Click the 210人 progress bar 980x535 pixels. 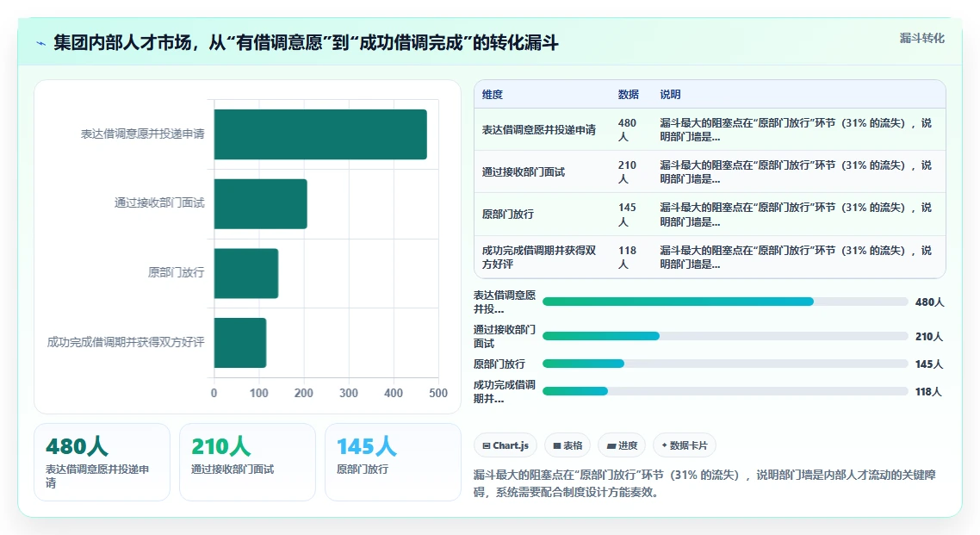click(x=725, y=336)
